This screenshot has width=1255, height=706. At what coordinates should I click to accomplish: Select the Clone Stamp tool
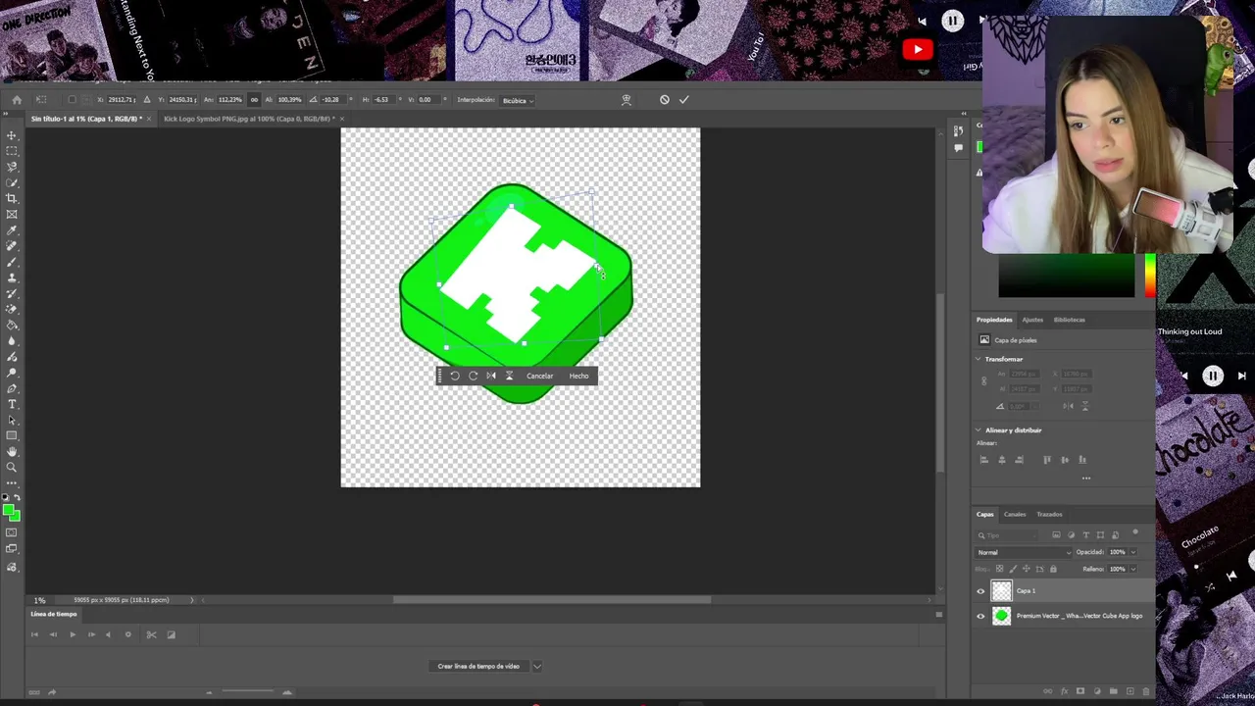point(12,277)
